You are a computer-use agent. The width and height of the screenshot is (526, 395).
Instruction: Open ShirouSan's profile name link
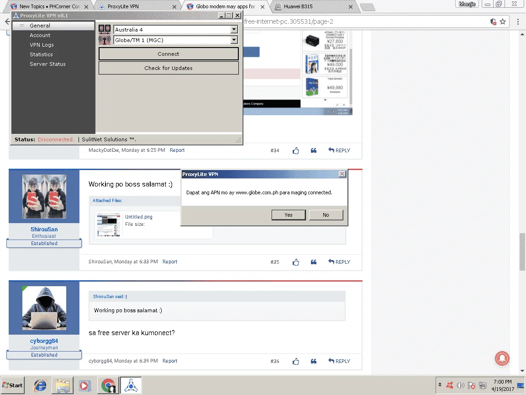pyautogui.click(x=44, y=230)
